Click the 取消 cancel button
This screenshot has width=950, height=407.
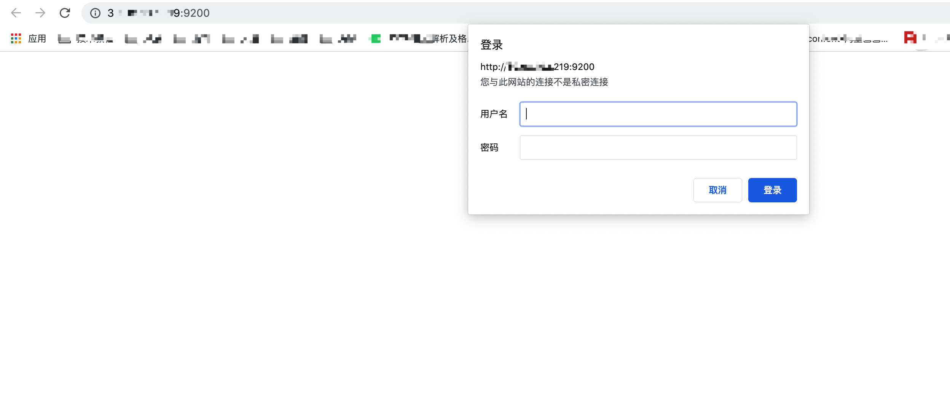click(x=717, y=190)
